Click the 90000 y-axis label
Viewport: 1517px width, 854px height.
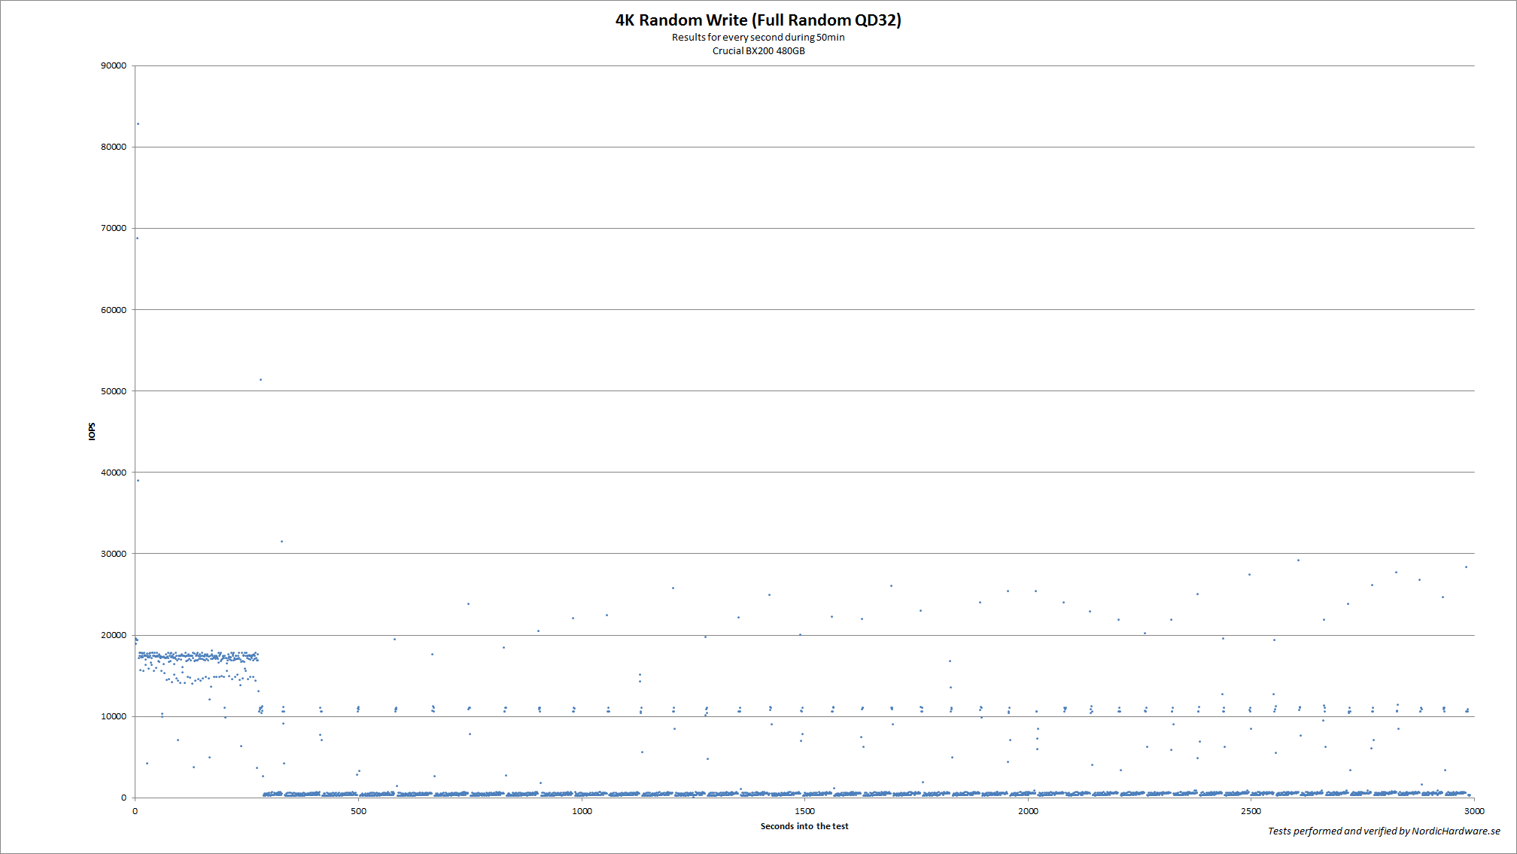point(114,65)
